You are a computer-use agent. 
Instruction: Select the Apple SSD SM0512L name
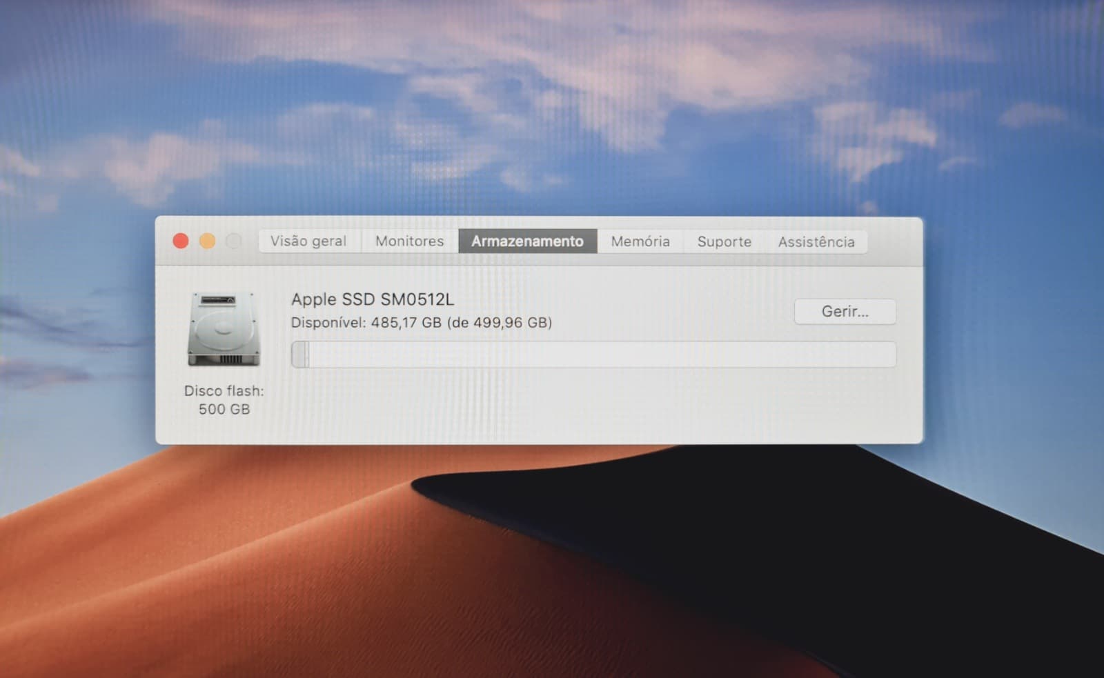pyautogui.click(x=373, y=299)
